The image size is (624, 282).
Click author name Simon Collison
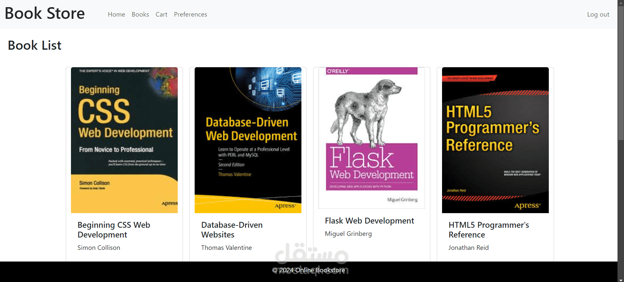(x=99, y=248)
